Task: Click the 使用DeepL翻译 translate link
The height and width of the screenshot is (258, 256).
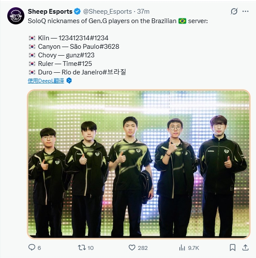Action: click(46, 81)
